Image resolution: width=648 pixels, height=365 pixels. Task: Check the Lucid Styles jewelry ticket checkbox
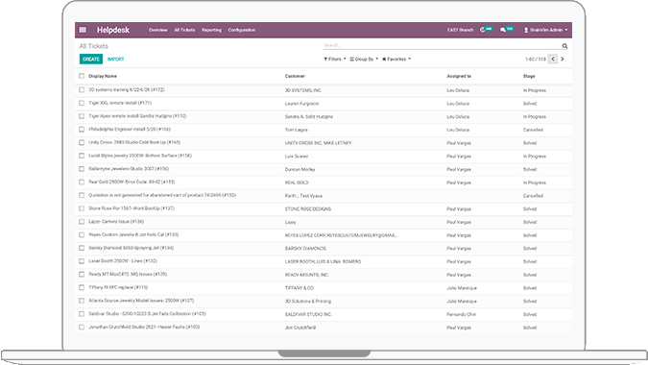(82, 156)
